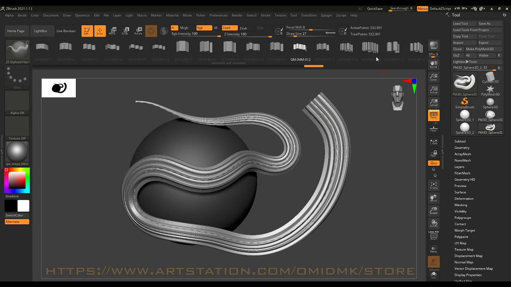Click the Solo mode icon
Viewport: 511px width, 287px height.
(434, 275)
